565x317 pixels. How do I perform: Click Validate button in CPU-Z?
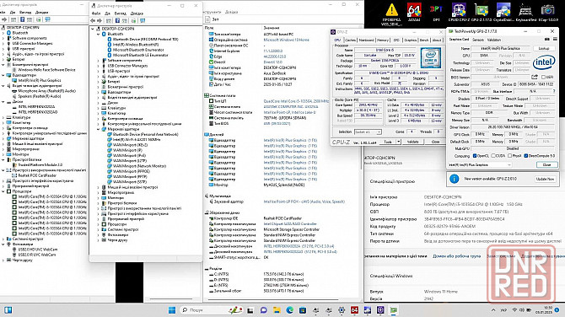click(x=412, y=142)
